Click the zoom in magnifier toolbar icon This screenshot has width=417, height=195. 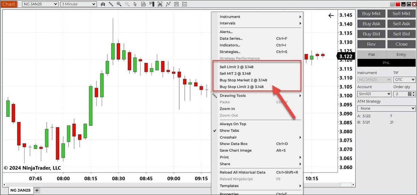pos(119,4)
